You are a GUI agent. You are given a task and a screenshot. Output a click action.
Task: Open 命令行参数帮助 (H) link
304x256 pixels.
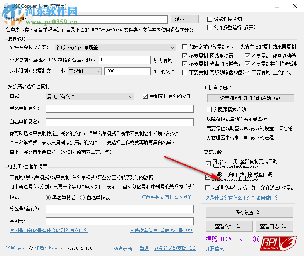175,248
